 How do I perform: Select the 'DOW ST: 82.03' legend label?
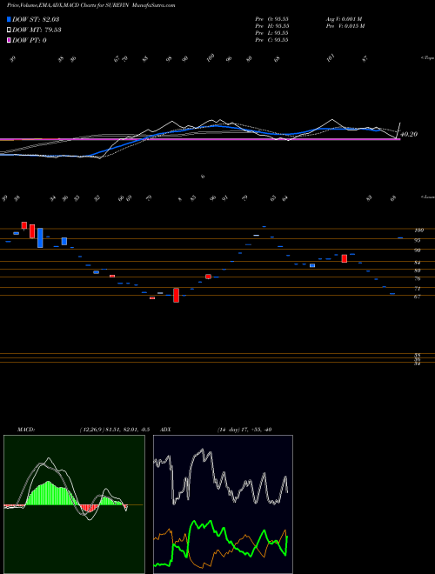point(36,19)
